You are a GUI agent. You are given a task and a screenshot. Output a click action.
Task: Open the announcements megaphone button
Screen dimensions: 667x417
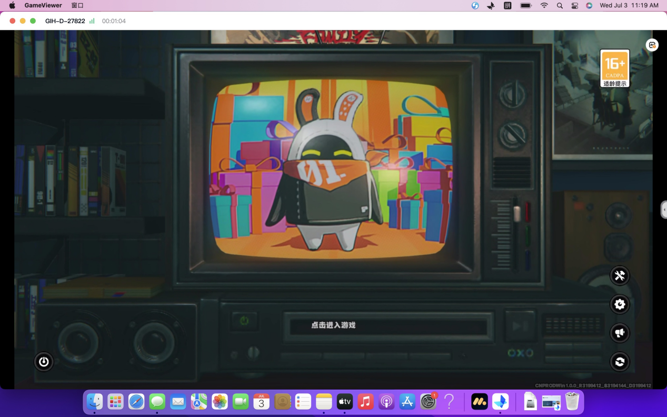620,333
